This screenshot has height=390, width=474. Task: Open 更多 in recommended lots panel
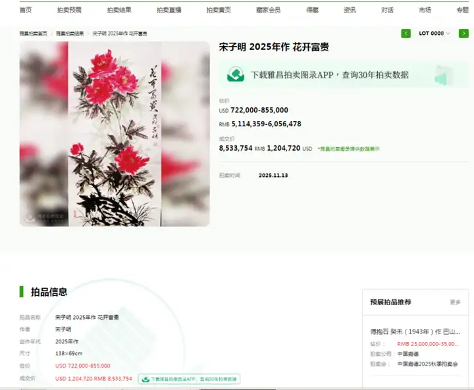[456, 302]
